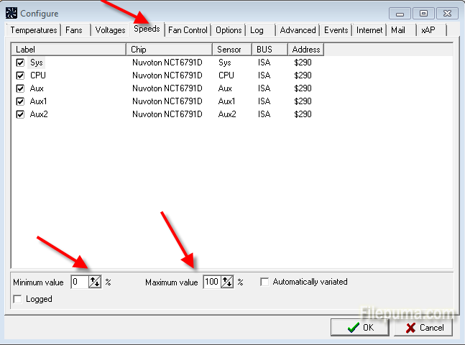Sort by the Address column header
Viewport: 465px width, 345px height.
click(305, 50)
